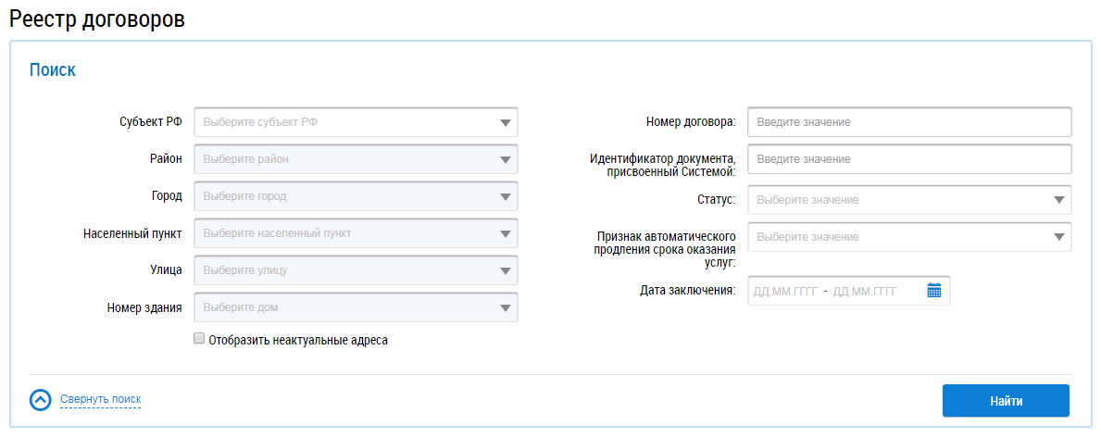
Task: Click the end date ДД.ММ.ГГГГ field
Action: [x=865, y=292]
